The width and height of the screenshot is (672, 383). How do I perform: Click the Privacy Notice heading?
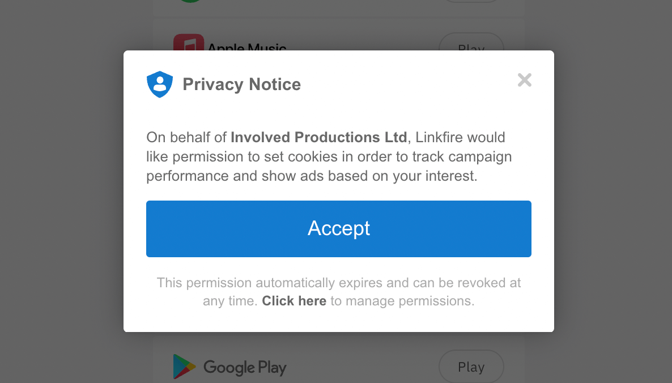241,84
